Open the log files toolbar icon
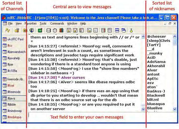The image size is (179, 129). coord(96,30)
